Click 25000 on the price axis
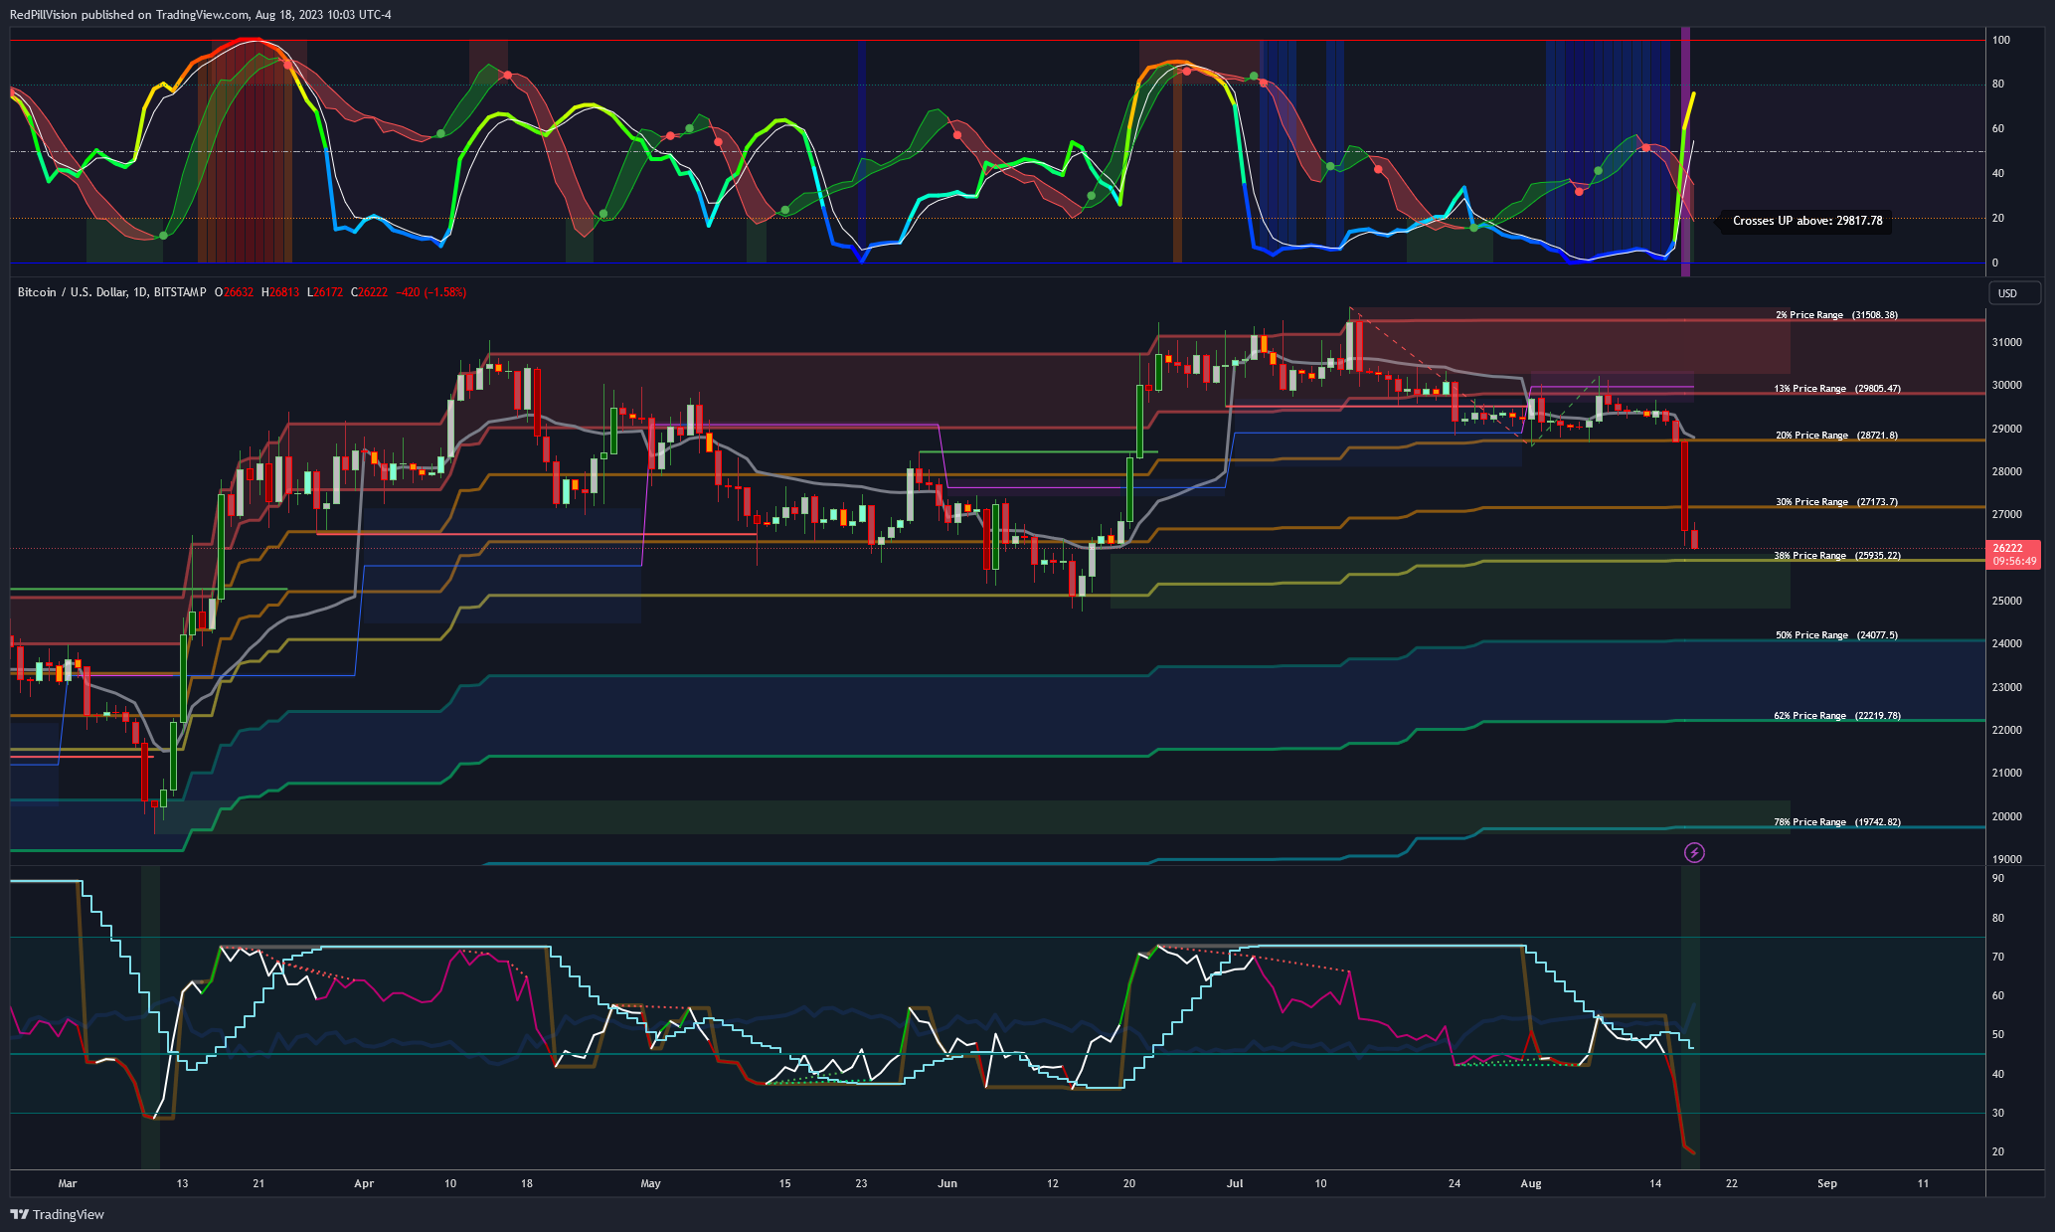Image resolution: width=2055 pixels, height=1232 pixels. 2007,601
